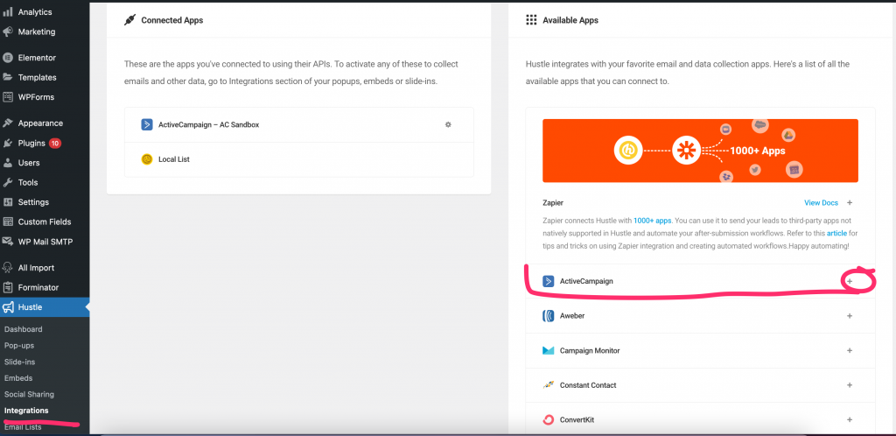
Task: Click the WP Mail SMTP envelope icon
Action: click(8, 242)
